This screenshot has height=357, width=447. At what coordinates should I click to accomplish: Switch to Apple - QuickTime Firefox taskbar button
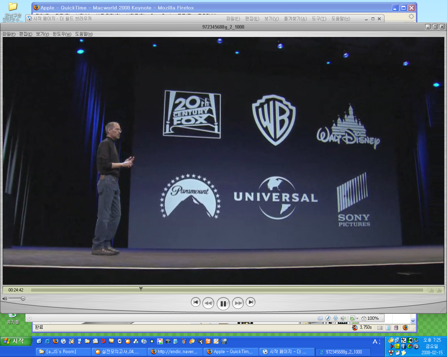pos(231,352)
